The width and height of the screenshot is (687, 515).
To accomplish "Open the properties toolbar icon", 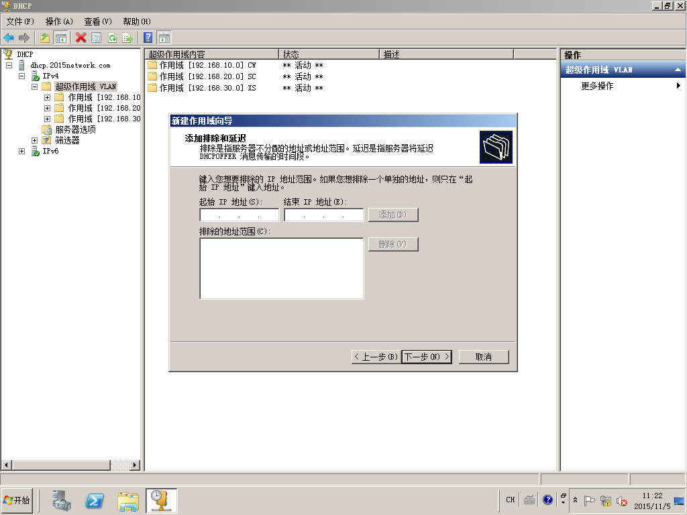I will coord(97,38).
